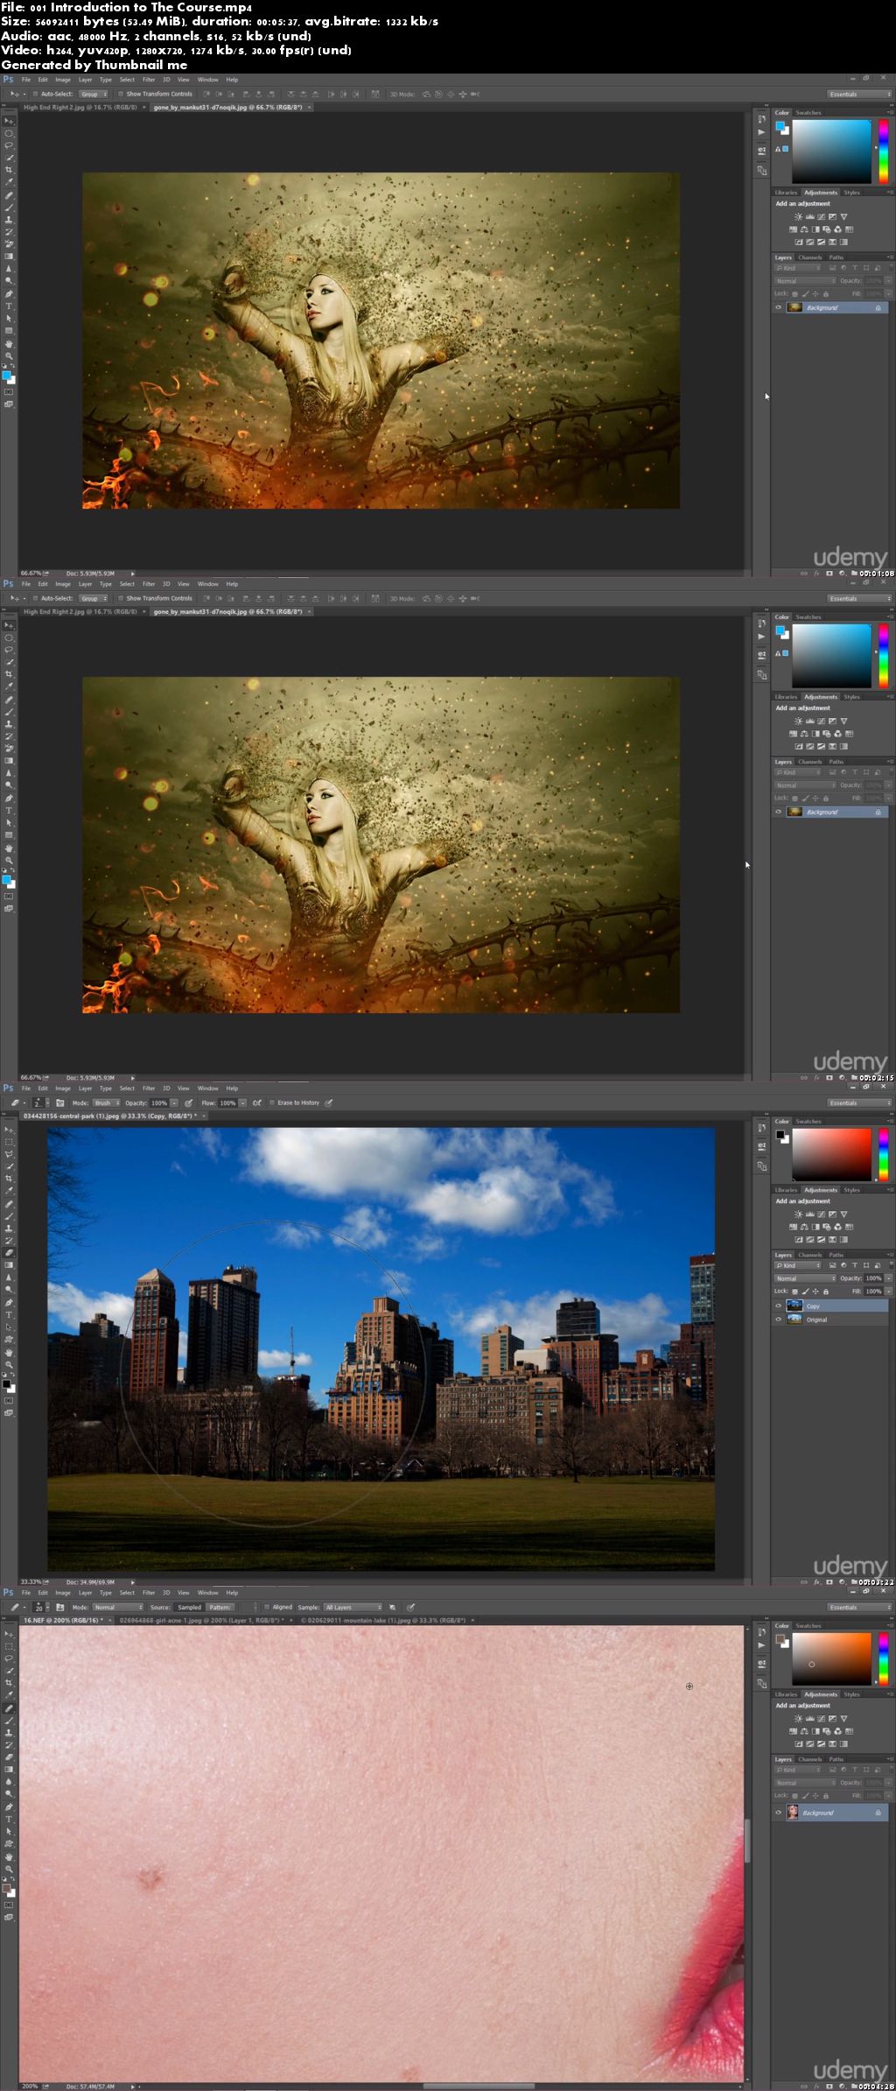The width and height of the screenshot is (896, 2091).
Task: Click the Pattern source button in the skin frame
Action: point(220,1607)
